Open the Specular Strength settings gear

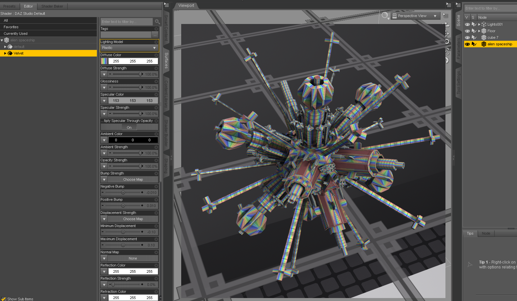pos(156,108)
